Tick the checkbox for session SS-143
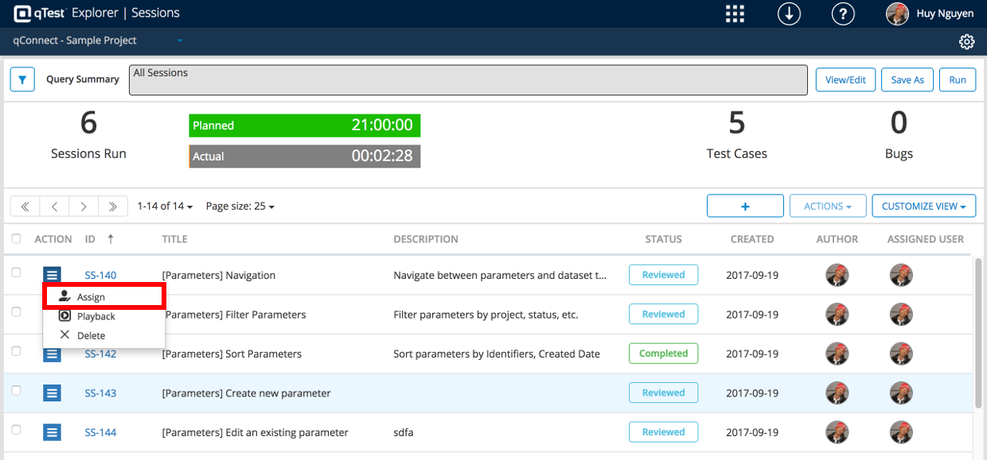Screen dimensions: 987x460 pos(16,391)
